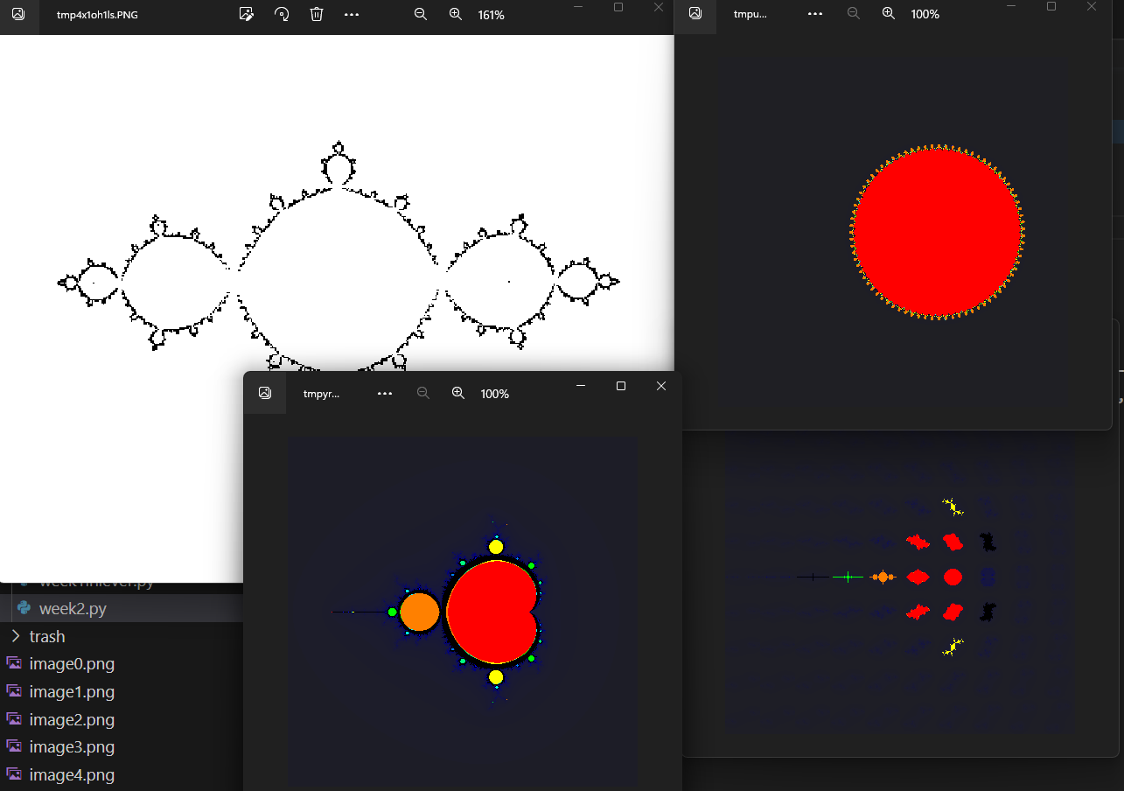Viewport: 1124px width, 791px height.
Task: Zoom out in the tmp4x1oh1ls.PNG window
Action: point(421,15)
